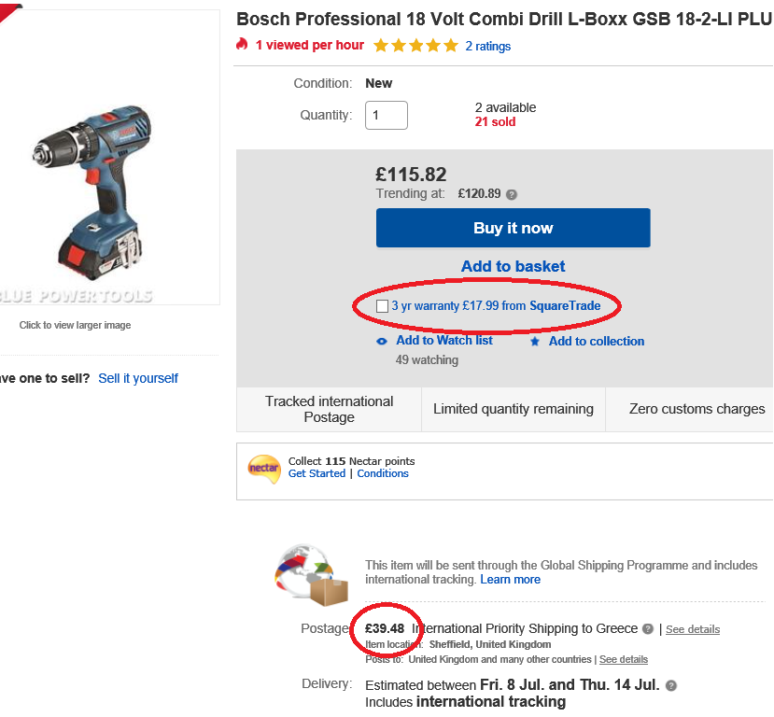The width and height of the screenshot is (774, 717).
Task: Open the Learn more link about international tracking
Action: 510,579
